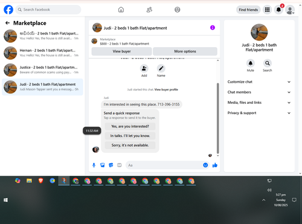The height and width of the screenshot is (224, 302).
Task: Click the chat scroll-up arrow
Action: tap(217, 60)
